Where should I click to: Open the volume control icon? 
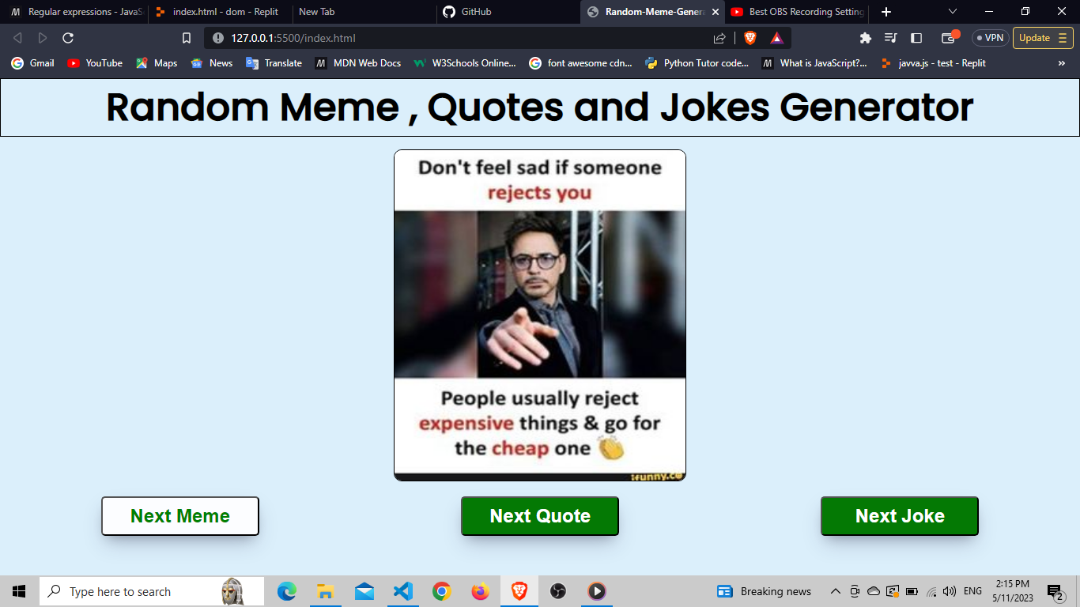click(950, 591)
